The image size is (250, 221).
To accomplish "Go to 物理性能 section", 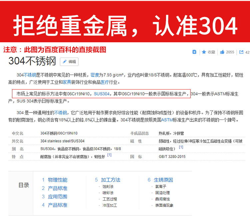I will (x=58, y=180).
